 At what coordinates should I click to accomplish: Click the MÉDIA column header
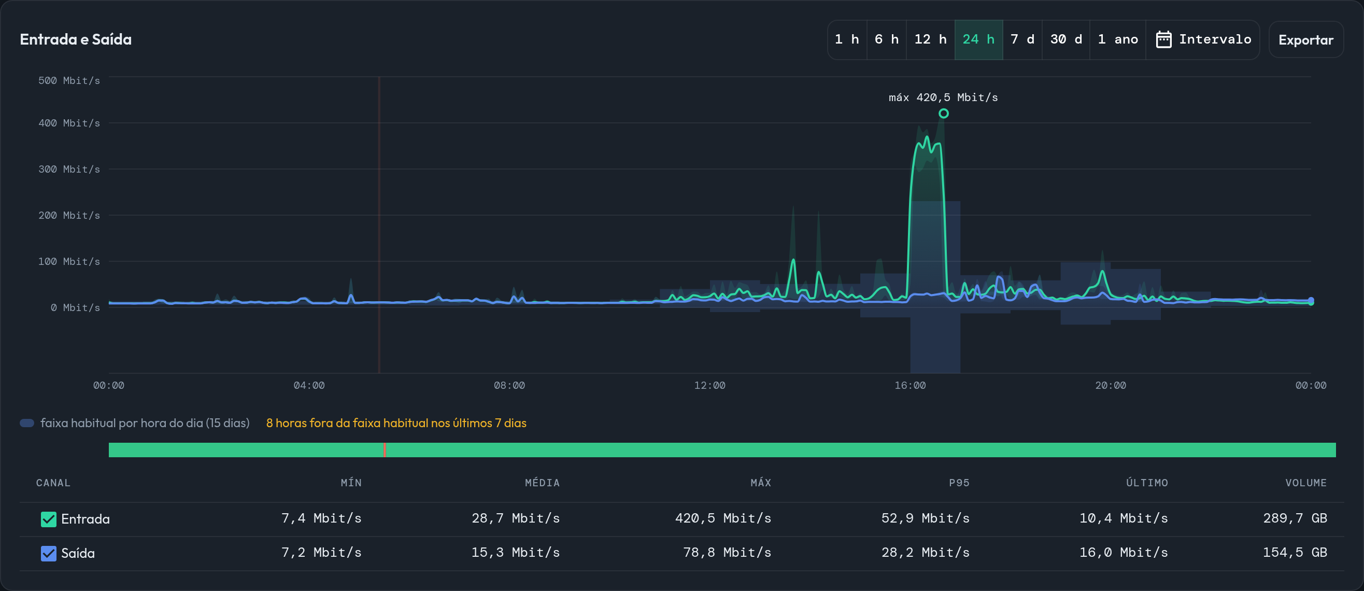pos(542,483)
